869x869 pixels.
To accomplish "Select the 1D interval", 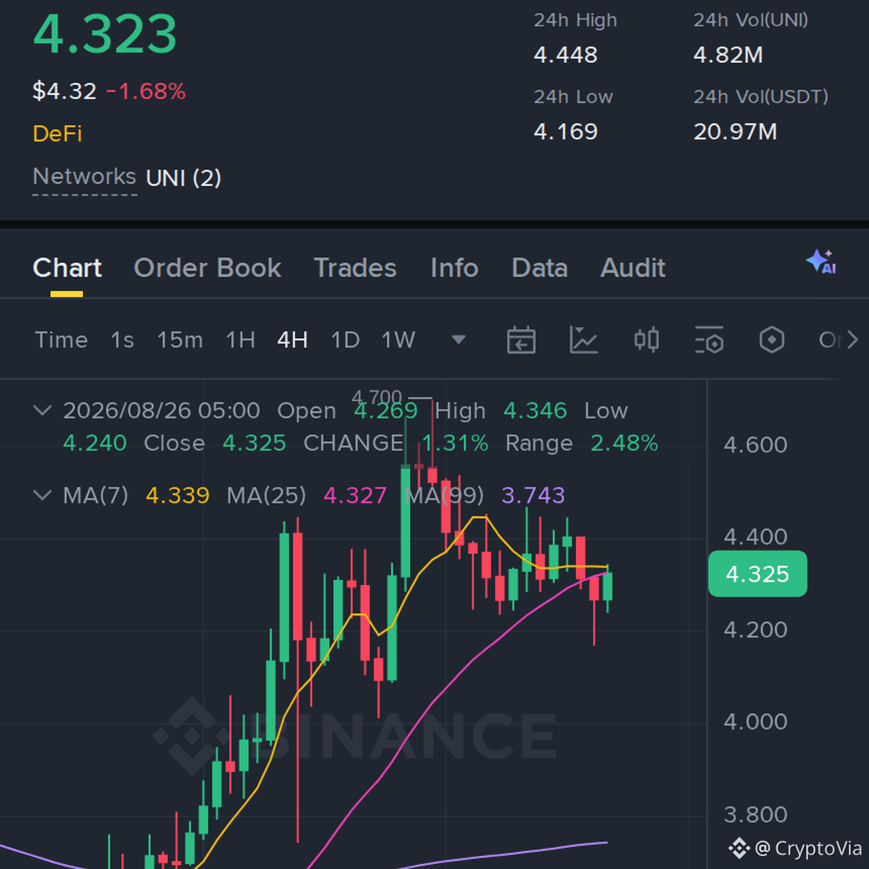I will point(345,340).
